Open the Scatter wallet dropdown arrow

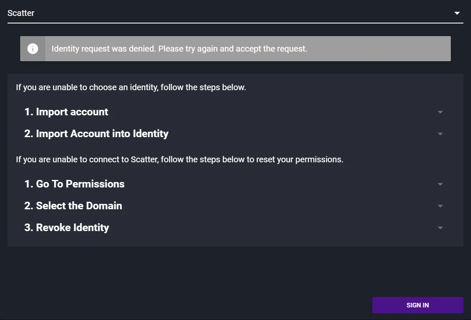[457, 13]
